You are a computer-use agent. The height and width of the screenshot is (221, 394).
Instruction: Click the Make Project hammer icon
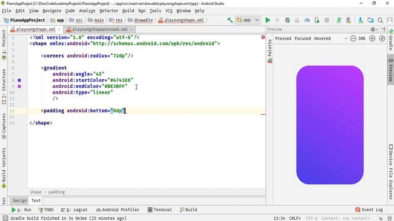(230, 20)
